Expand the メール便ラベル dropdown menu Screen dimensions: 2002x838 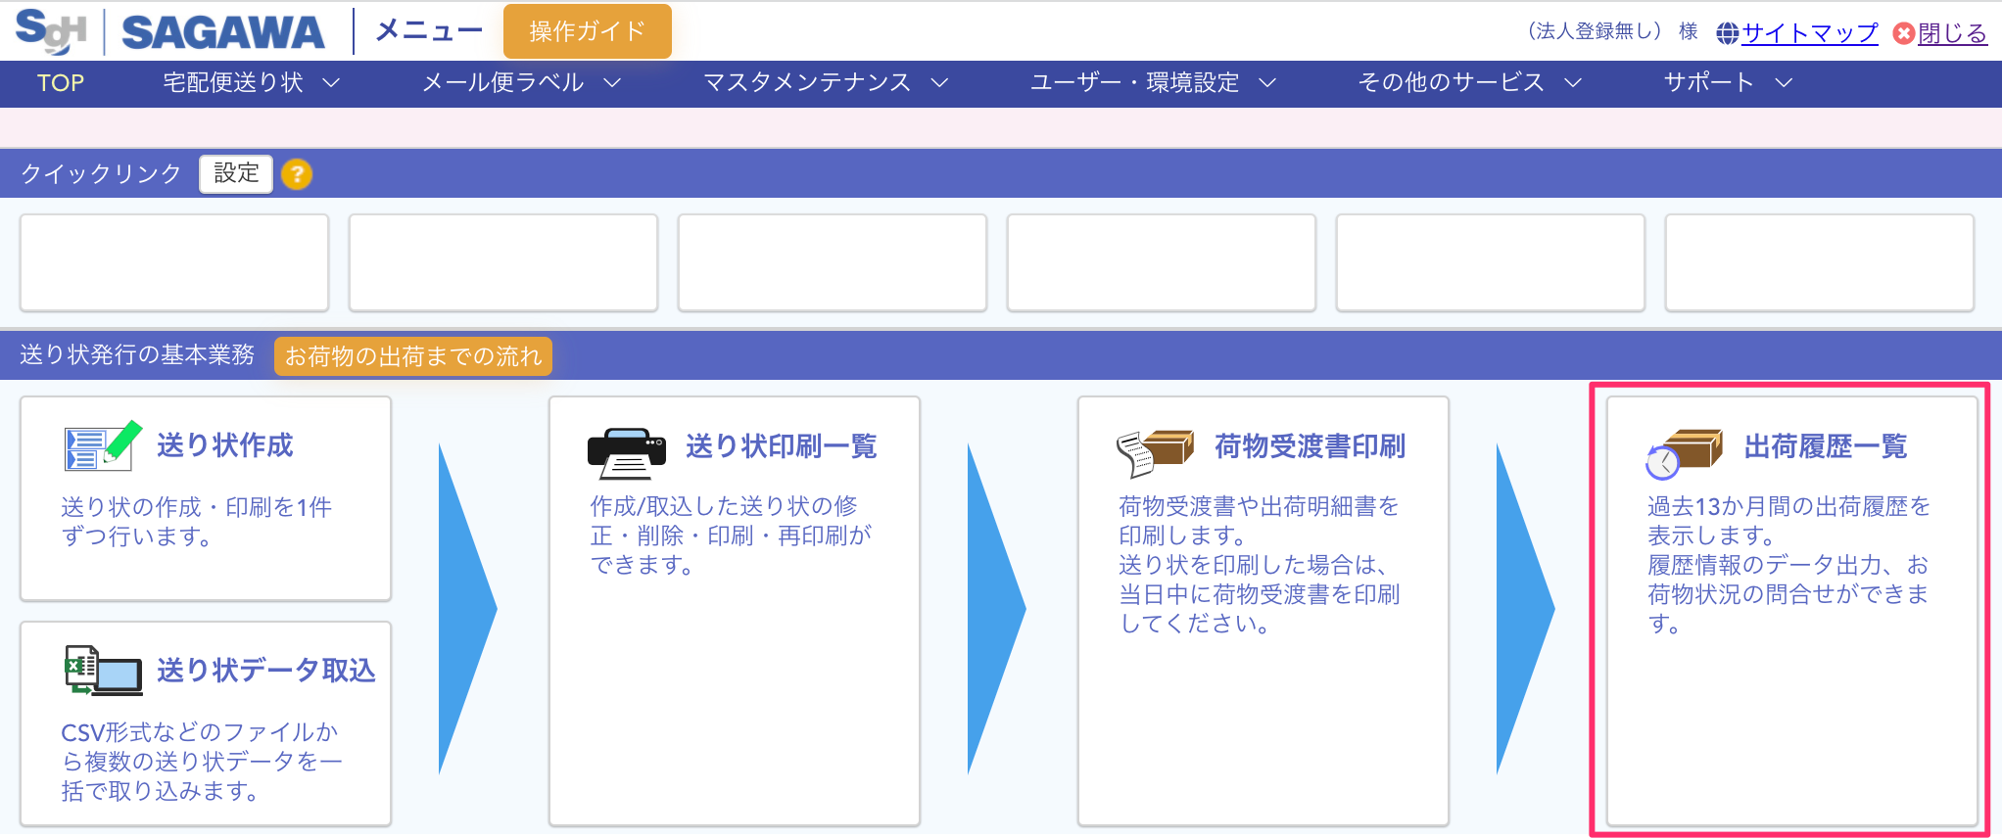tap(521, 83)
